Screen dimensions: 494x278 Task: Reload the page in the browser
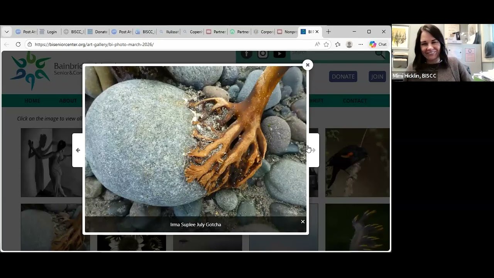(x=18, y=44)
